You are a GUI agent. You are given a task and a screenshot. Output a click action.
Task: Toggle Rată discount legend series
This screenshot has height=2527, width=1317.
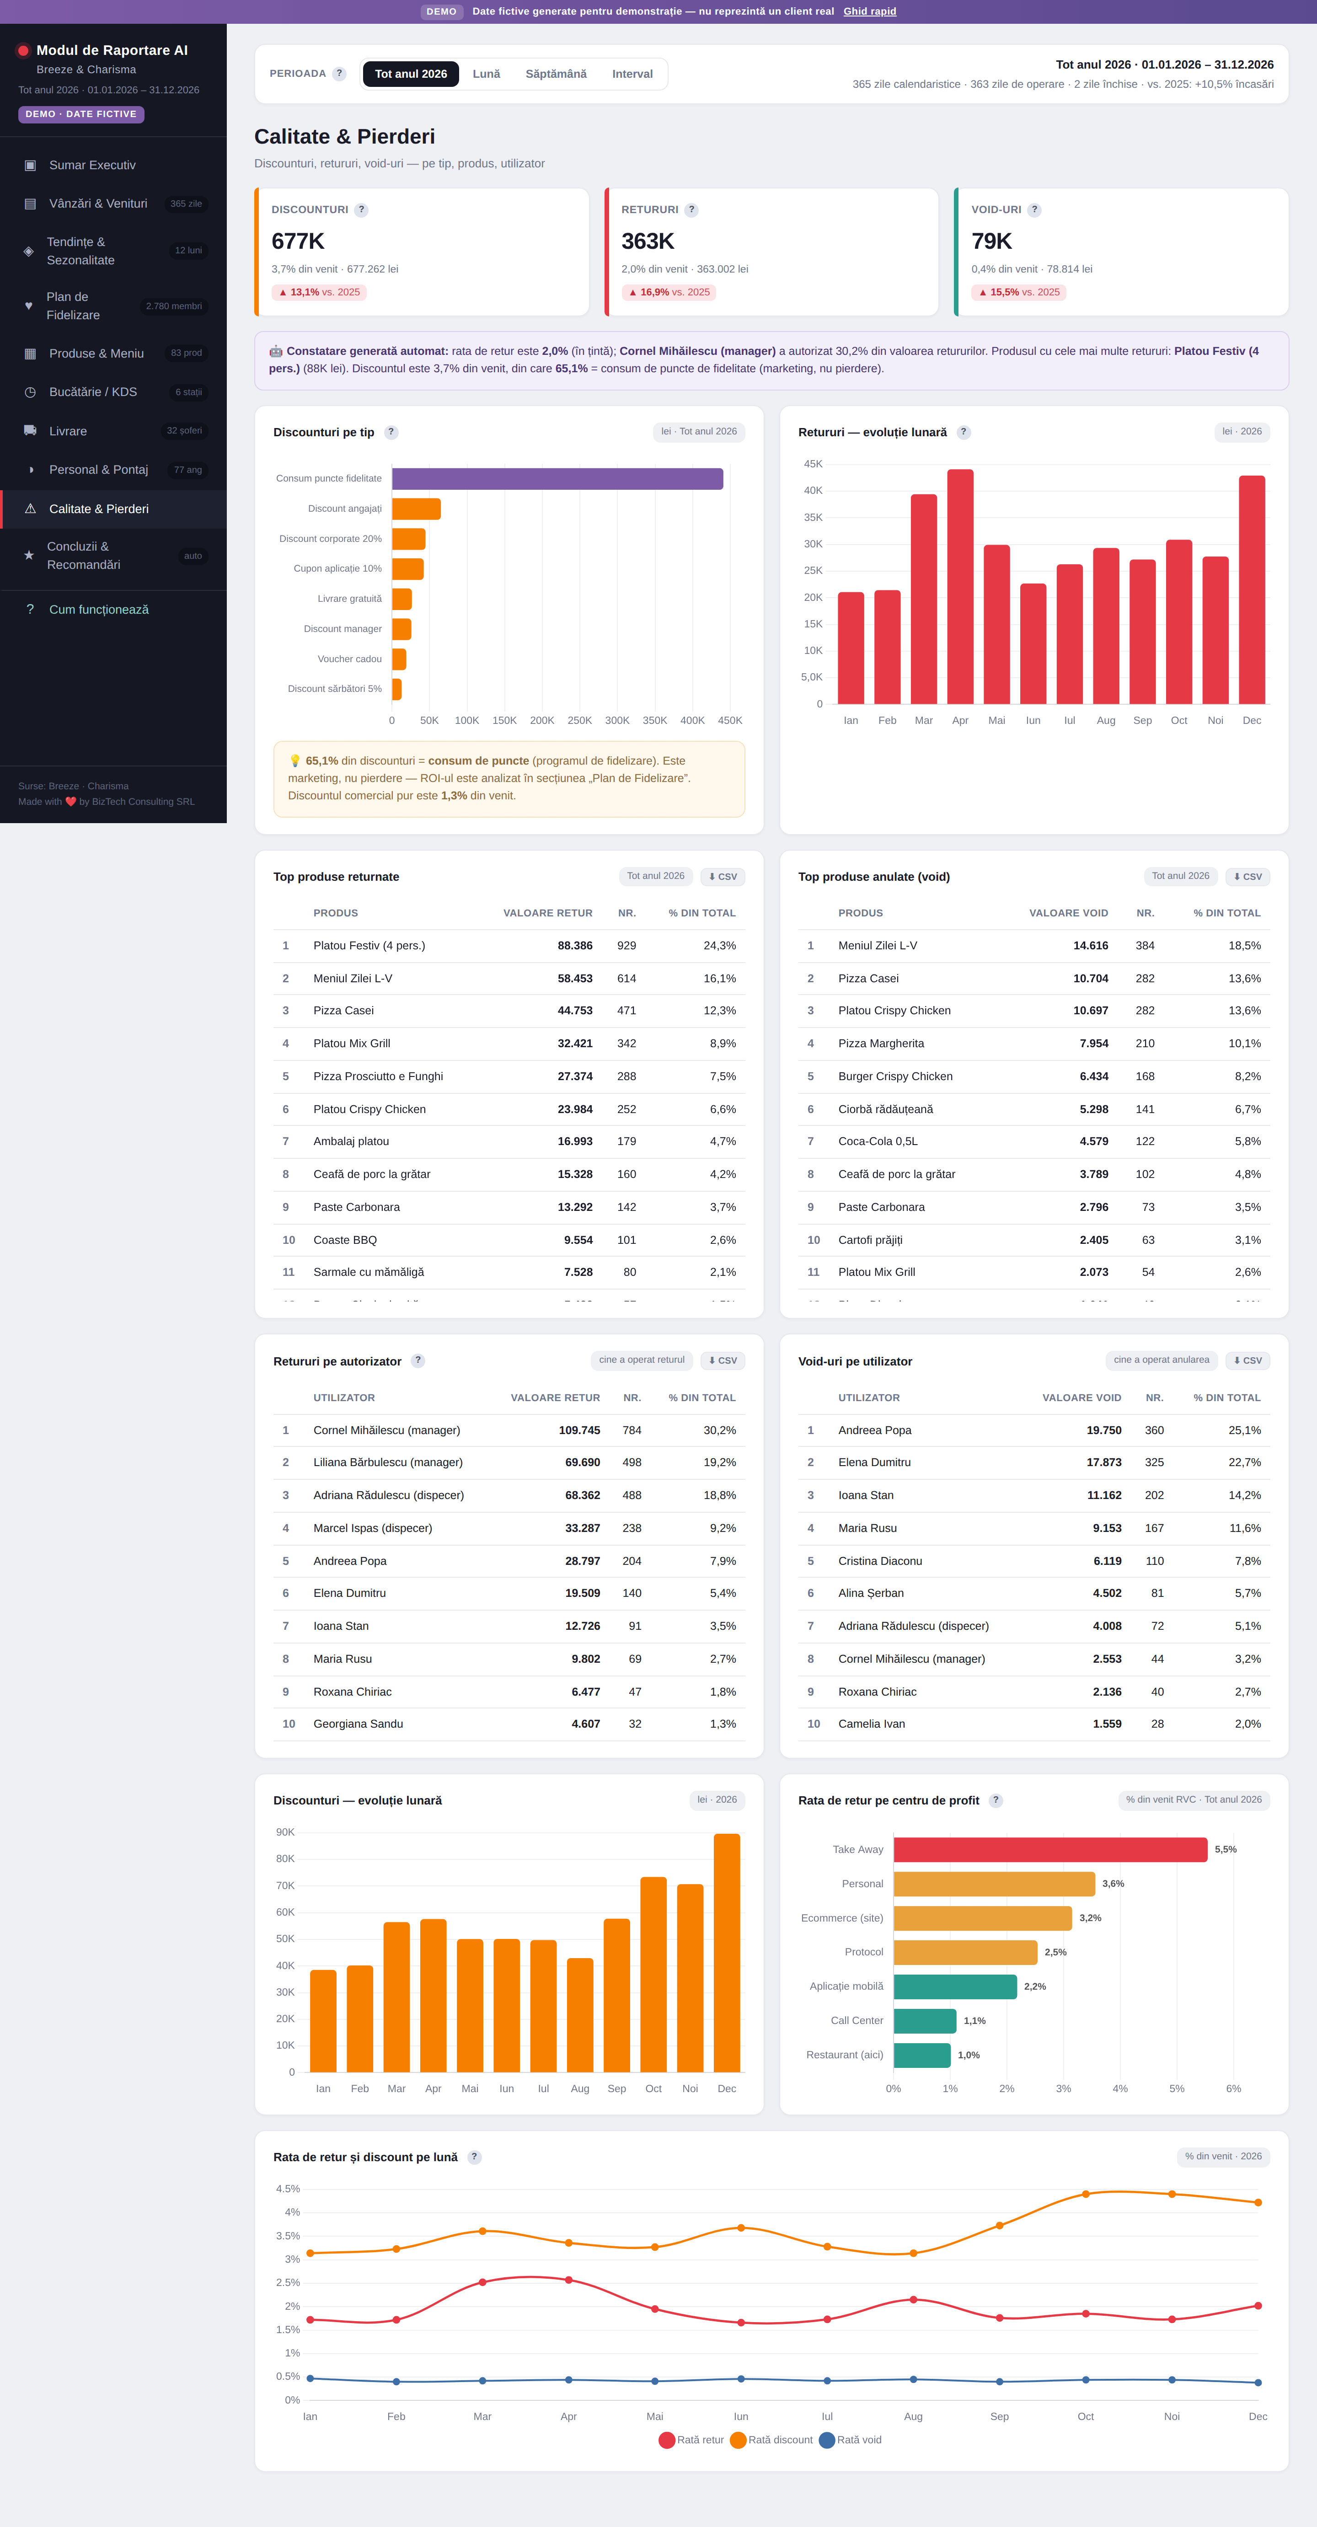coord(772,2440)
